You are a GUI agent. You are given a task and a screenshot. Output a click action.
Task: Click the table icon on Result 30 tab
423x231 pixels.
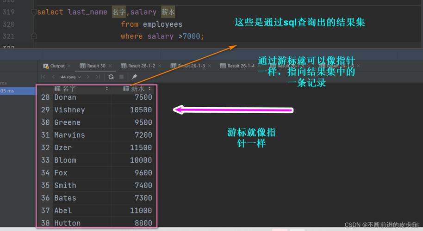point(82,66)
